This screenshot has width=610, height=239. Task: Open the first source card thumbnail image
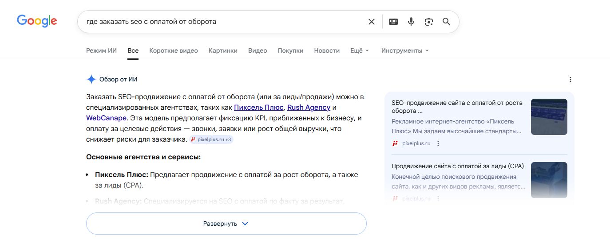coord(549,117)
